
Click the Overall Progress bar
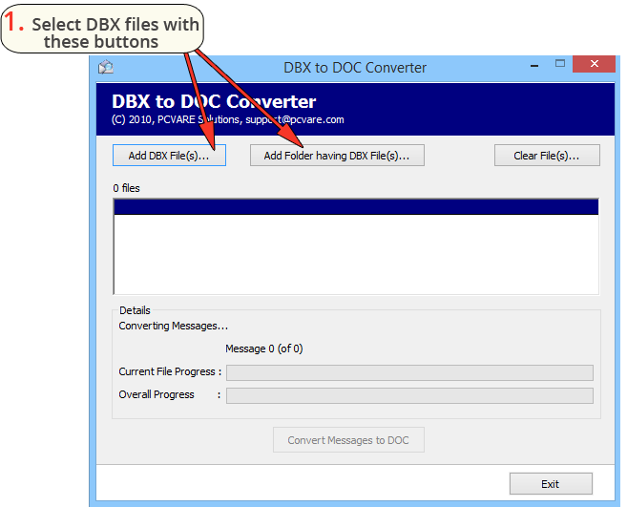(409, 395)
